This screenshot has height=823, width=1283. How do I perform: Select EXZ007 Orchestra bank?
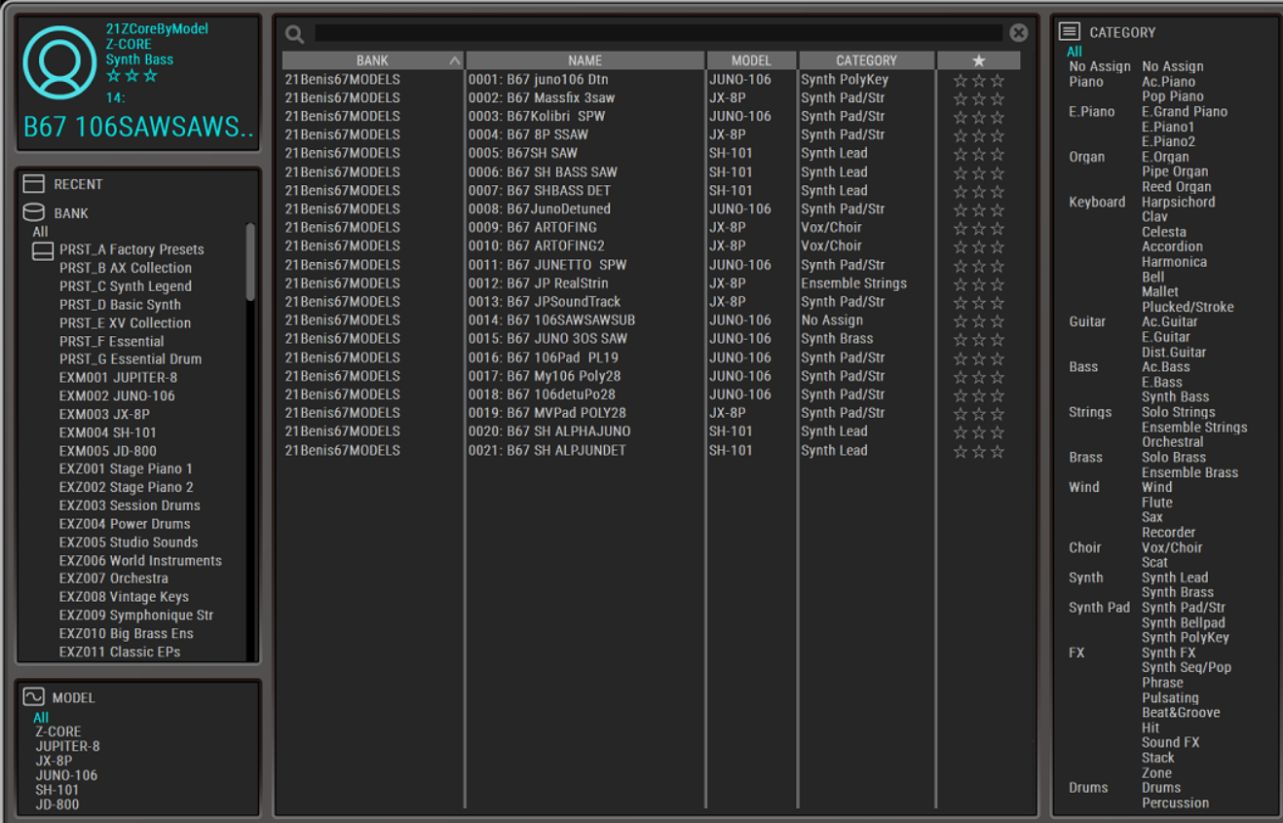click(113, 579)
